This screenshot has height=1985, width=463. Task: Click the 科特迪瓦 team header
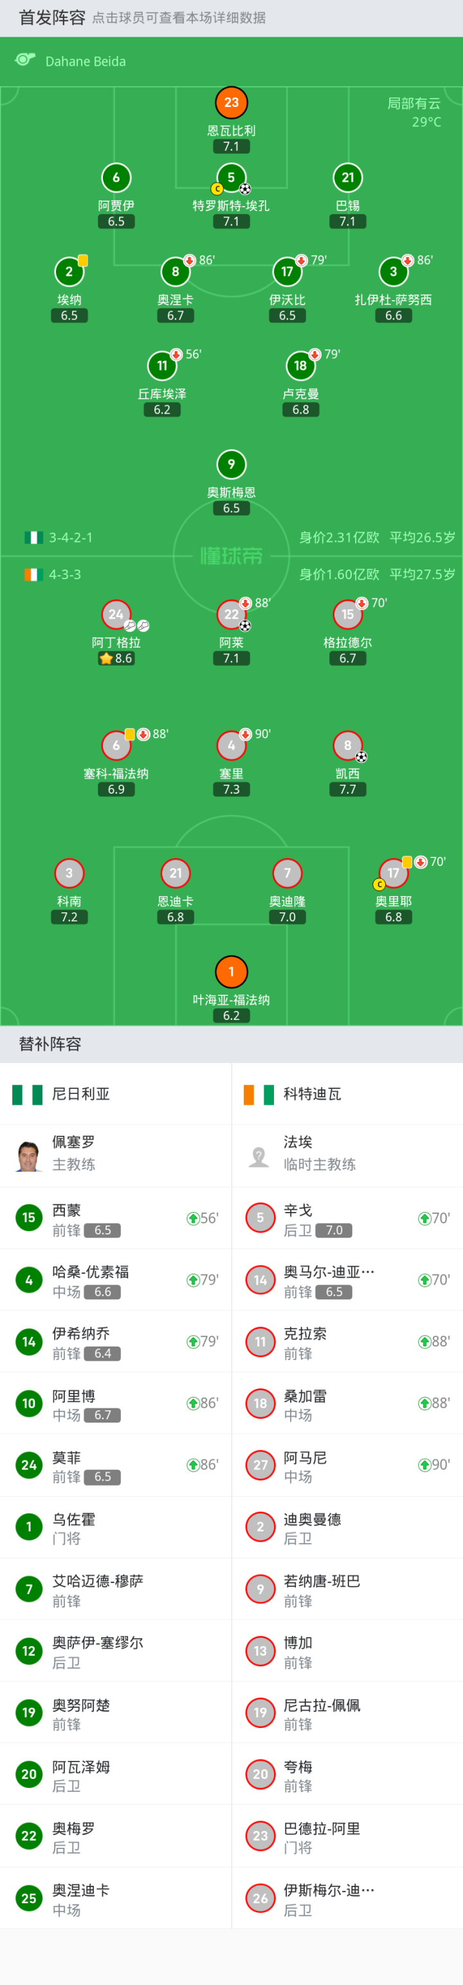point(311,1093)
